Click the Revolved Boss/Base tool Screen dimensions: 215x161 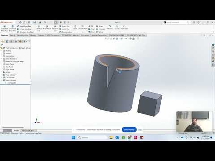(x=13, y=28)
